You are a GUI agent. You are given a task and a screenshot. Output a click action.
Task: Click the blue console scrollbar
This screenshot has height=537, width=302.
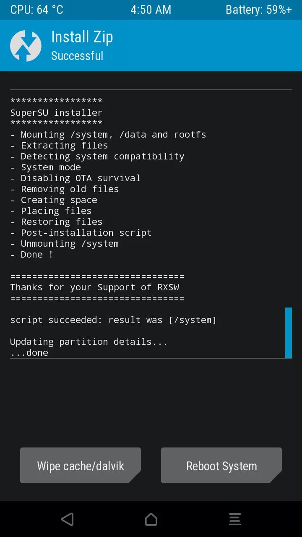pos(289,333)
